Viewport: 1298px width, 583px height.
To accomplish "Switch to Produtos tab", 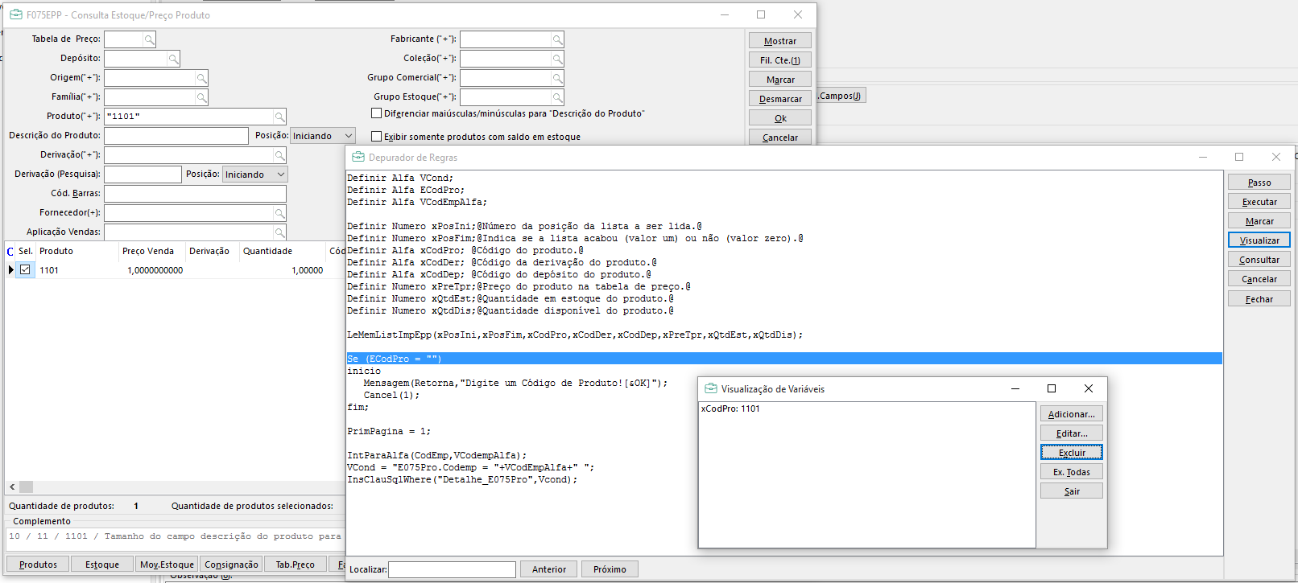I will point(38,565).
